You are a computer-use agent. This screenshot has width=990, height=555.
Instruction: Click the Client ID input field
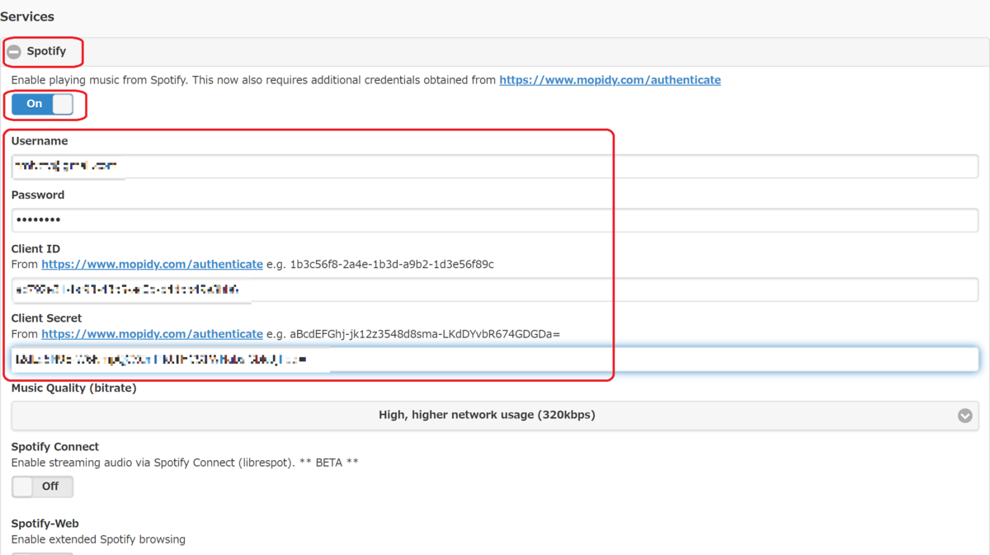point(495,289)
